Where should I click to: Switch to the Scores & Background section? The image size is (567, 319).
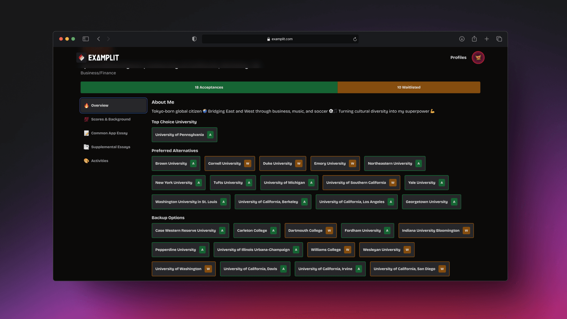(111, 119)
